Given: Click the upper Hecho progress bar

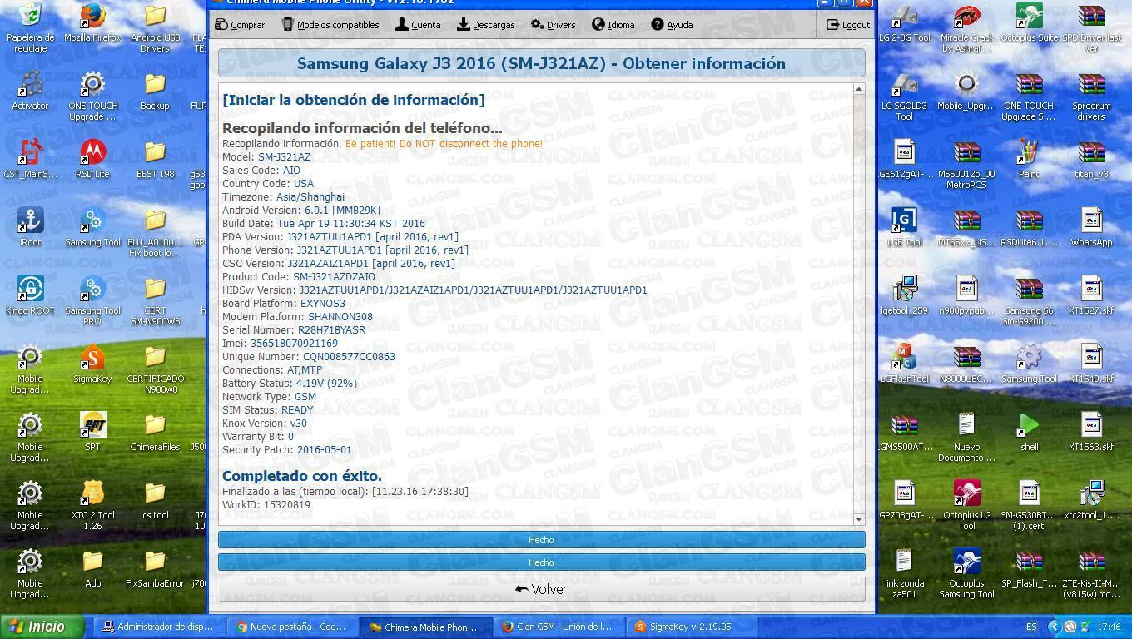Looking at the screenshot, I should point(541,540).
